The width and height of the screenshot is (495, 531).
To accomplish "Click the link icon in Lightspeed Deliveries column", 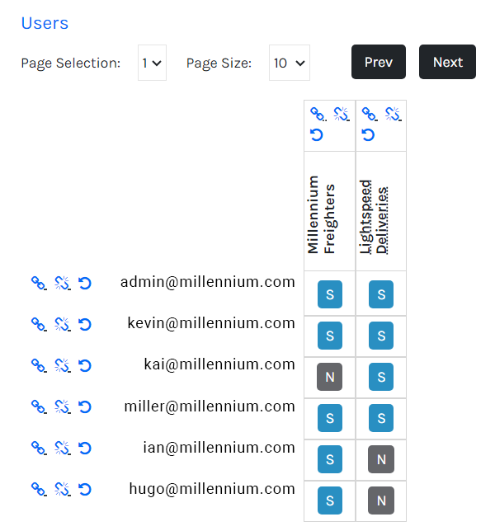I will click(370, 114).
